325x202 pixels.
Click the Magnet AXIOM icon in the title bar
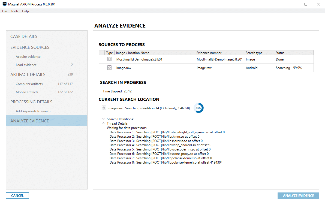[x=4, y=4]
